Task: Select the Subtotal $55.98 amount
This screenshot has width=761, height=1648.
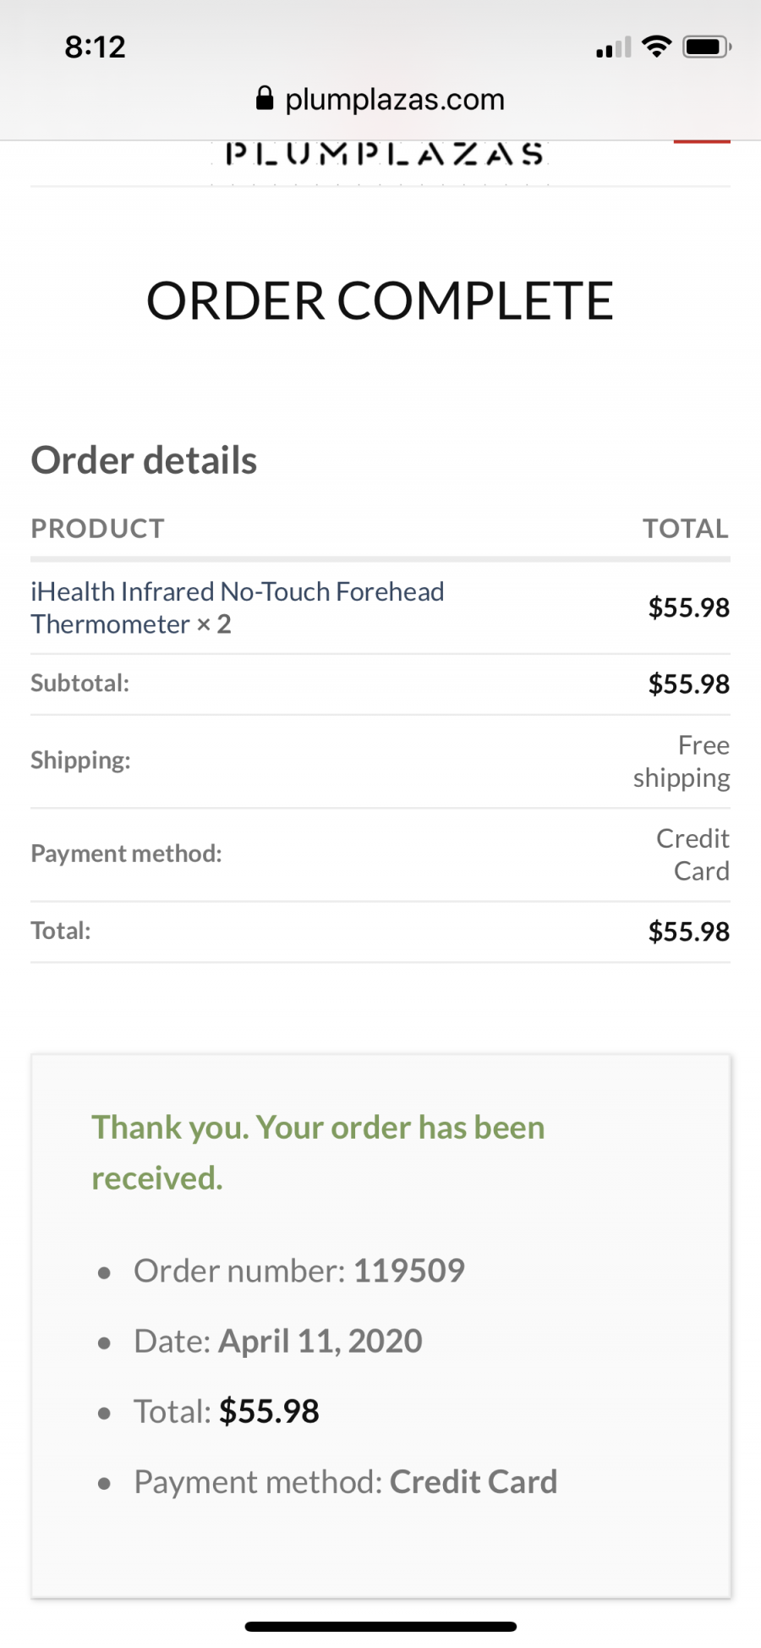Action: pos(689,684)
